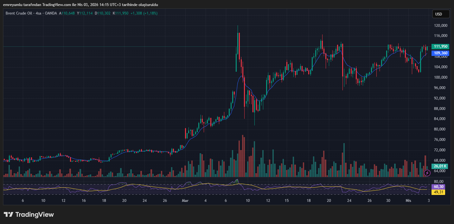
Task: Click the Nis label on the date axis
Action: (x=408, y=201)
